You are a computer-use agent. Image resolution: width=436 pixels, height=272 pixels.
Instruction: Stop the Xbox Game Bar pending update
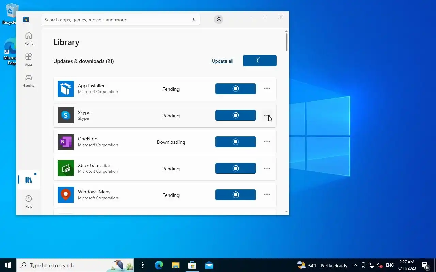point(236,168)
